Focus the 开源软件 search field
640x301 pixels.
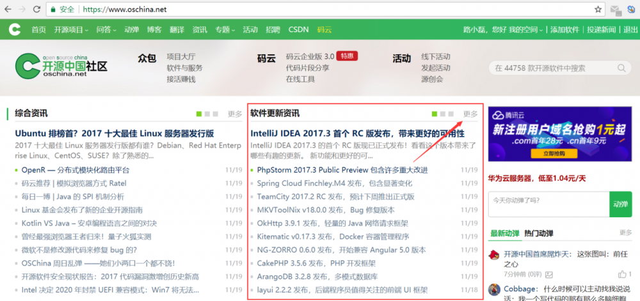559,68
